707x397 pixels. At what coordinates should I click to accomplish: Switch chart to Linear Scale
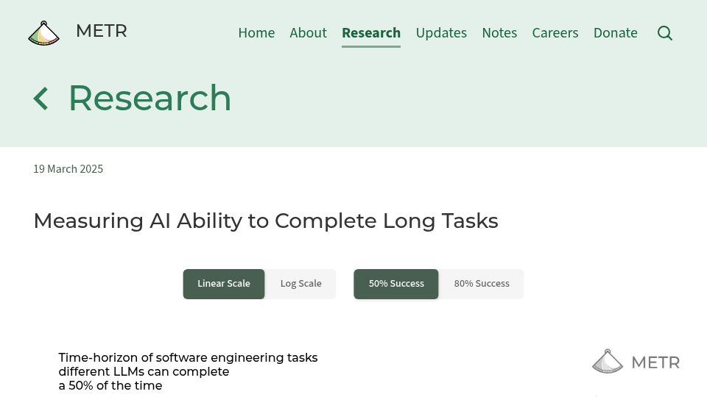coord(224,284)
